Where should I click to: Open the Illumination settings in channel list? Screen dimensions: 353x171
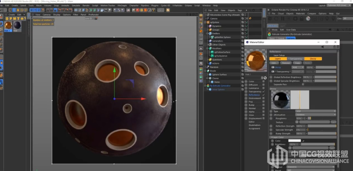pos(255,125)
